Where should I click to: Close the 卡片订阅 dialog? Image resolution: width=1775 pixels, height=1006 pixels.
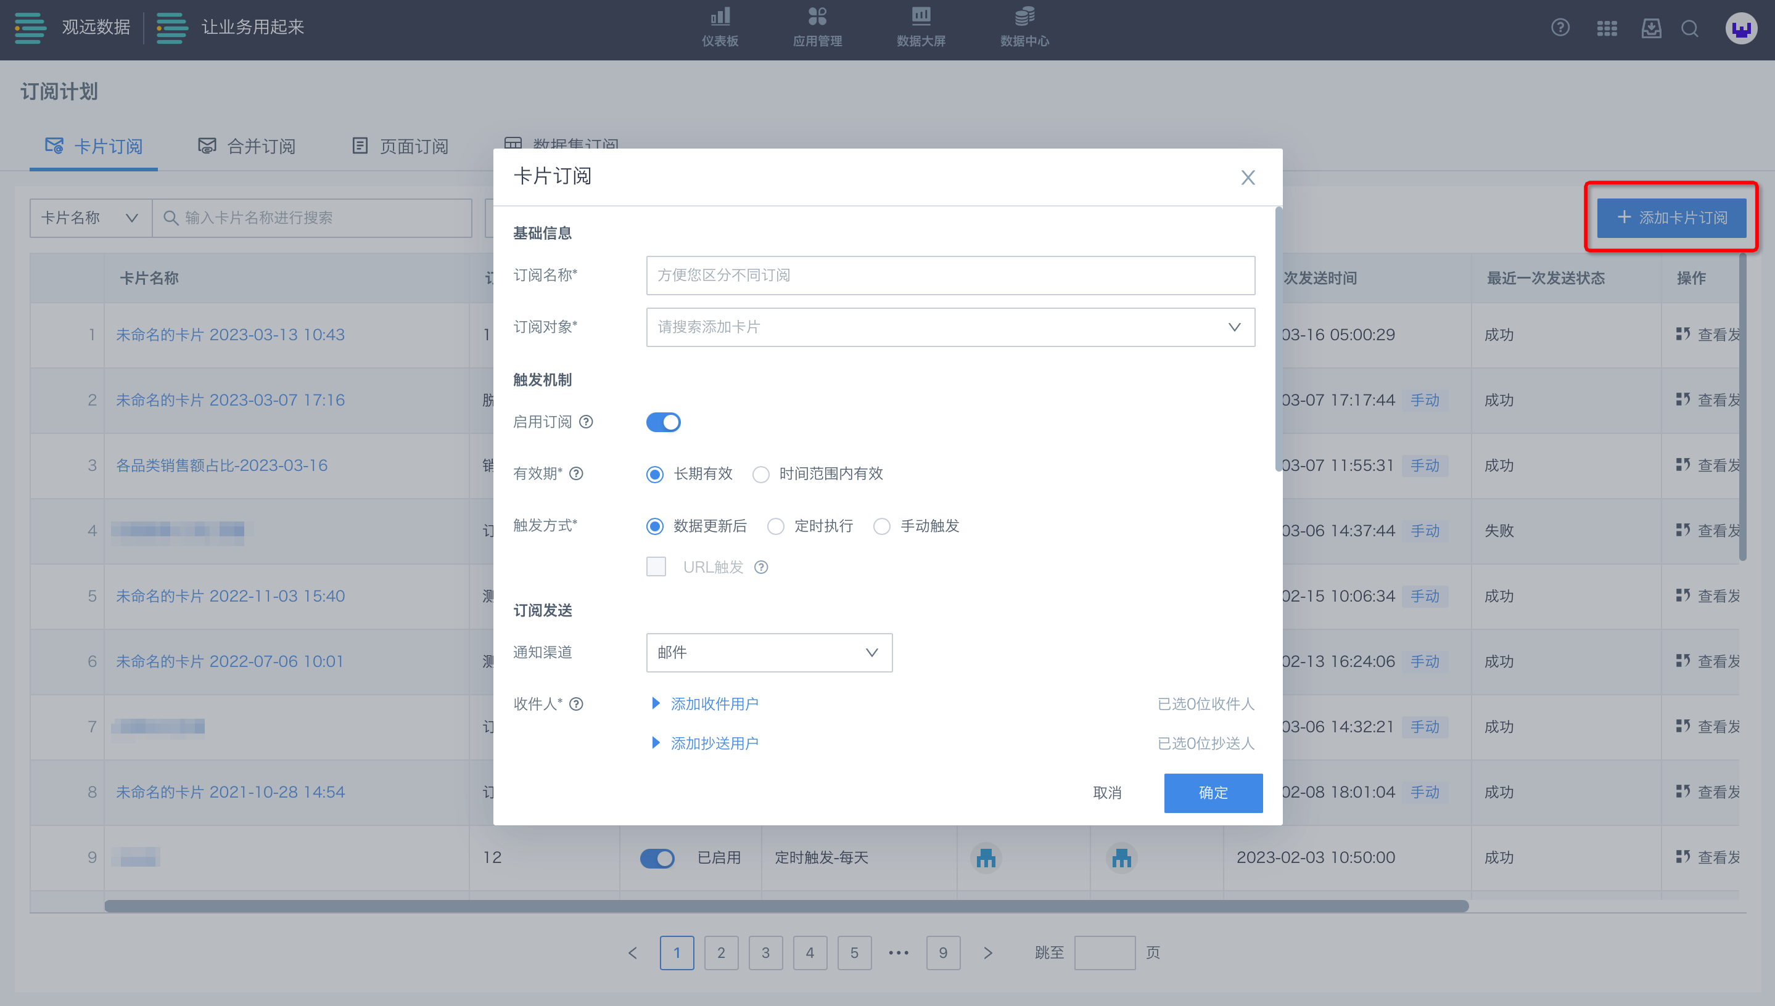pyautogui.click(x=1248, y=178)
